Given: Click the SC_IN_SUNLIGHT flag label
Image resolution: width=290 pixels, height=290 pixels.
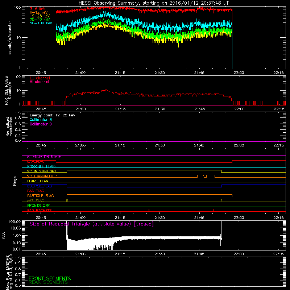Looking at the screenshot, I should [42, 171].
